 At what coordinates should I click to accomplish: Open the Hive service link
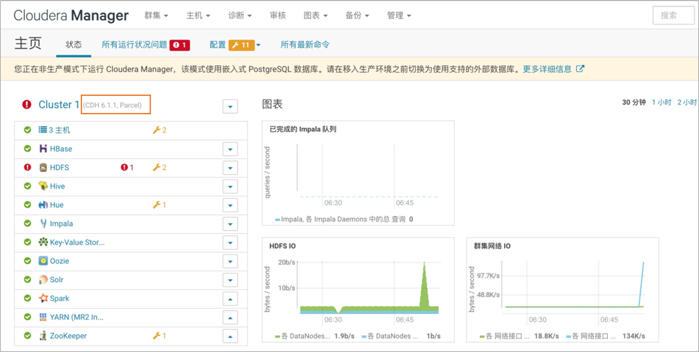coord(57,186)
